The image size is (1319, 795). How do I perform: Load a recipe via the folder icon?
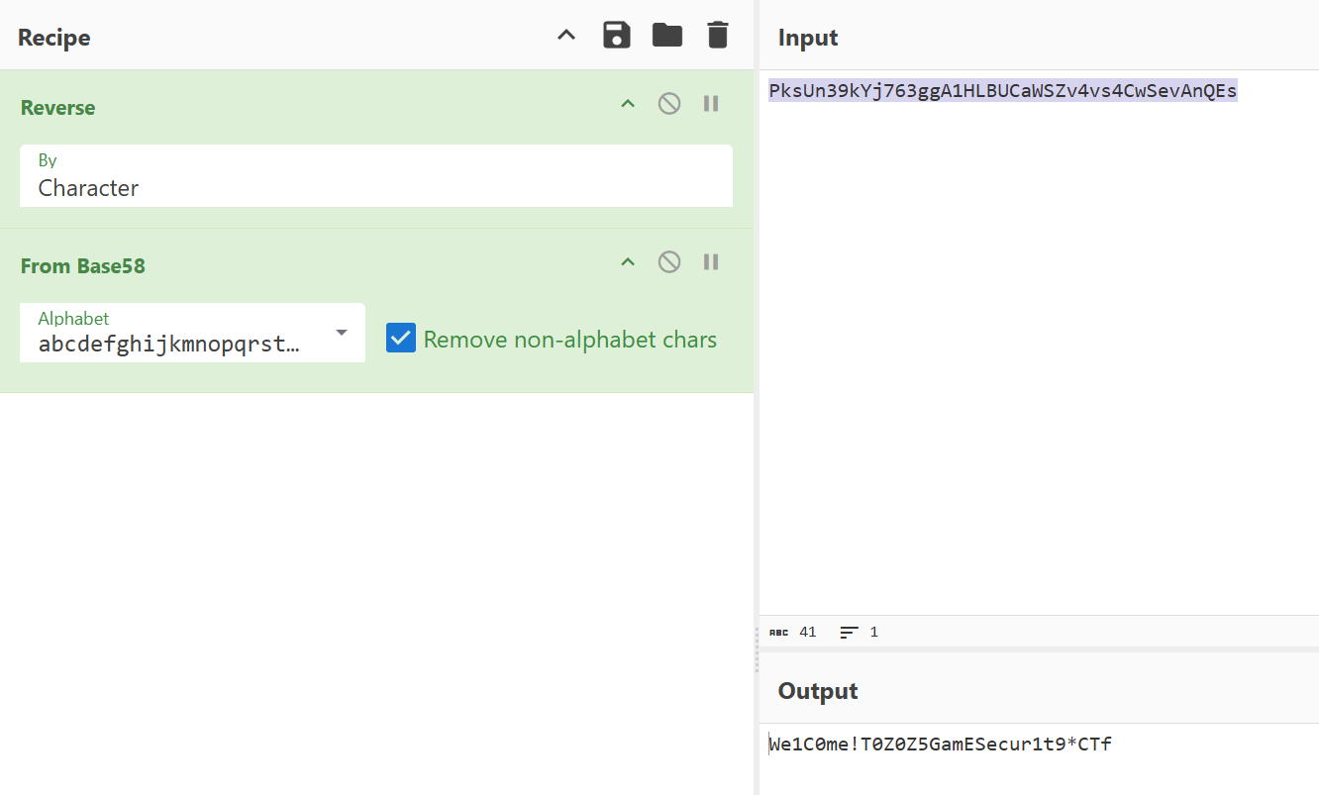click(667, 36)
